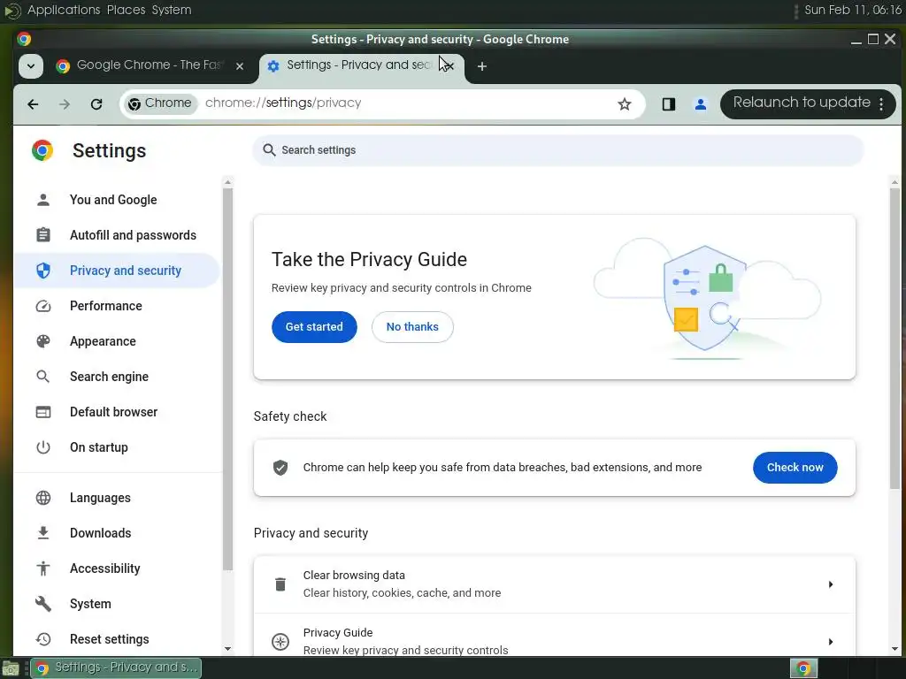Close the Settings tab
Image resolution: width=906 pixels, height=679 pixels.
coord(450,66)
